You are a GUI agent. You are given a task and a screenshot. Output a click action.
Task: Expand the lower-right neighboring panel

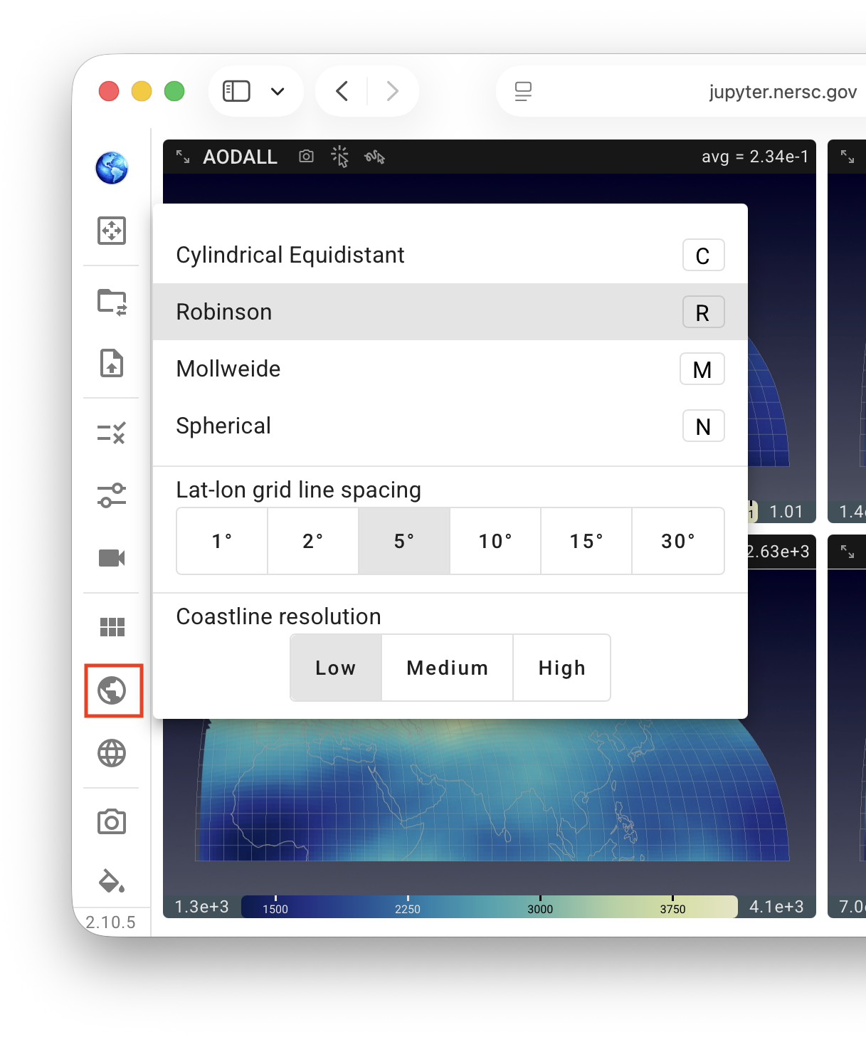pyautogui.click(x=847, y=552)
